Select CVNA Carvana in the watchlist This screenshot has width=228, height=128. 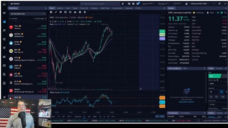28,43
